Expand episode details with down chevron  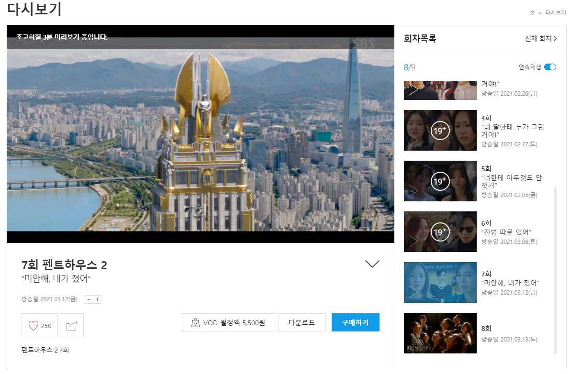point(372,264)
